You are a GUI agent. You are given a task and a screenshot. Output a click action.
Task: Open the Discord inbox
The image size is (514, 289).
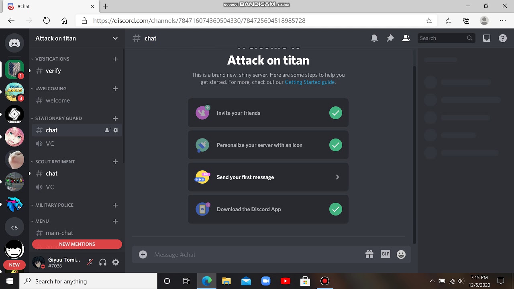coord(487,38)
